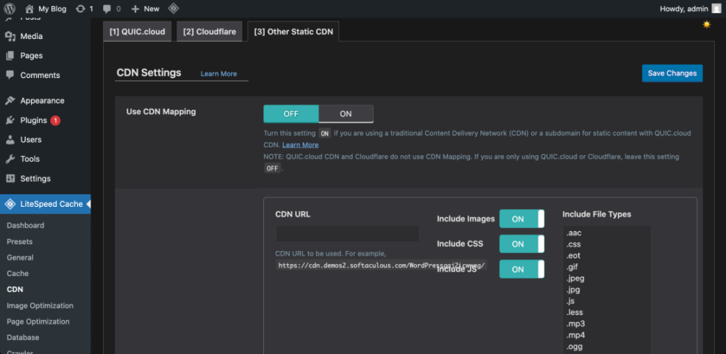Click the sun theme icon
This screenshot has width=726, height=354.
[x=707, y=24]
